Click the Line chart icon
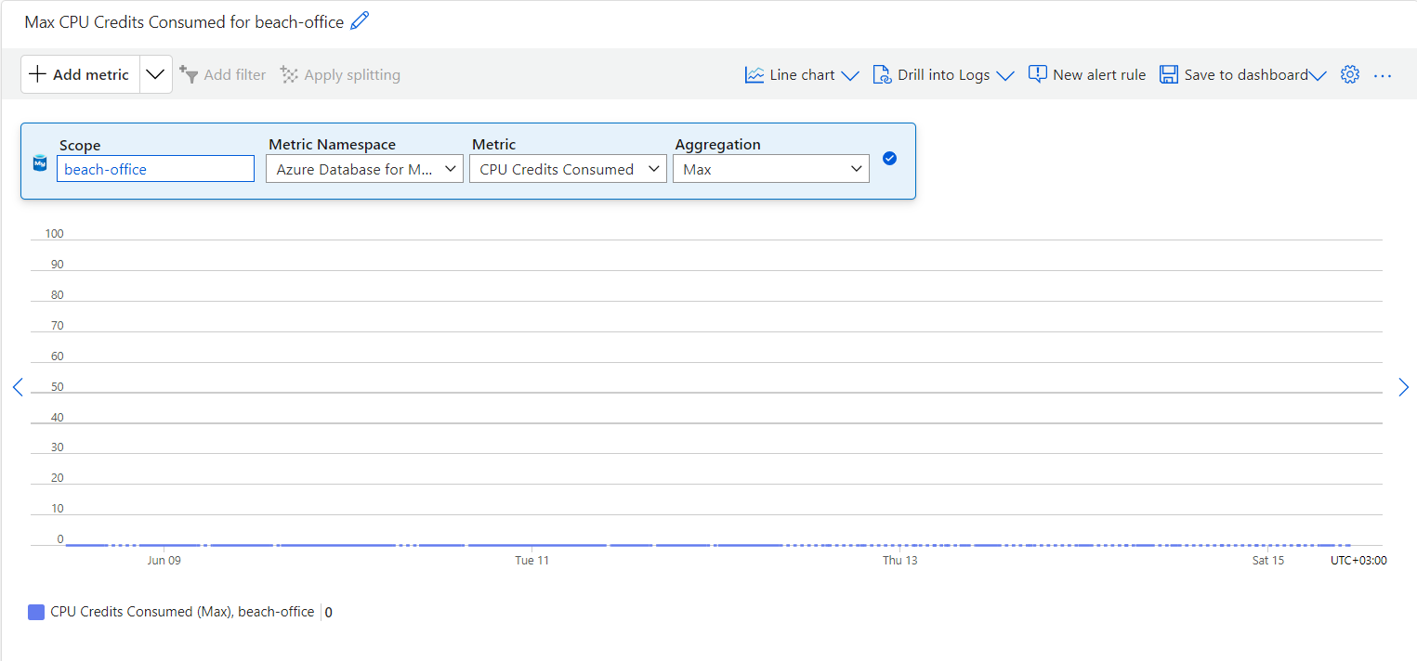 (x=754, y=74)
